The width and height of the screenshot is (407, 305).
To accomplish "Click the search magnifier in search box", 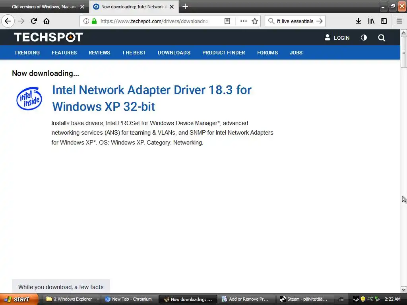I will [271, 21].
